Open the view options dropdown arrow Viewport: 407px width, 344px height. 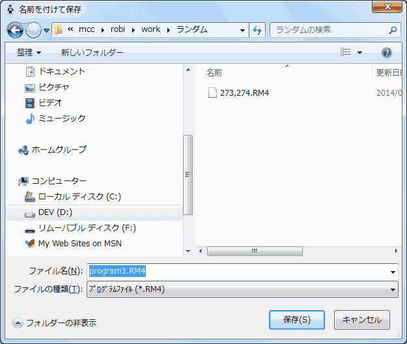(x=359, y=53)
